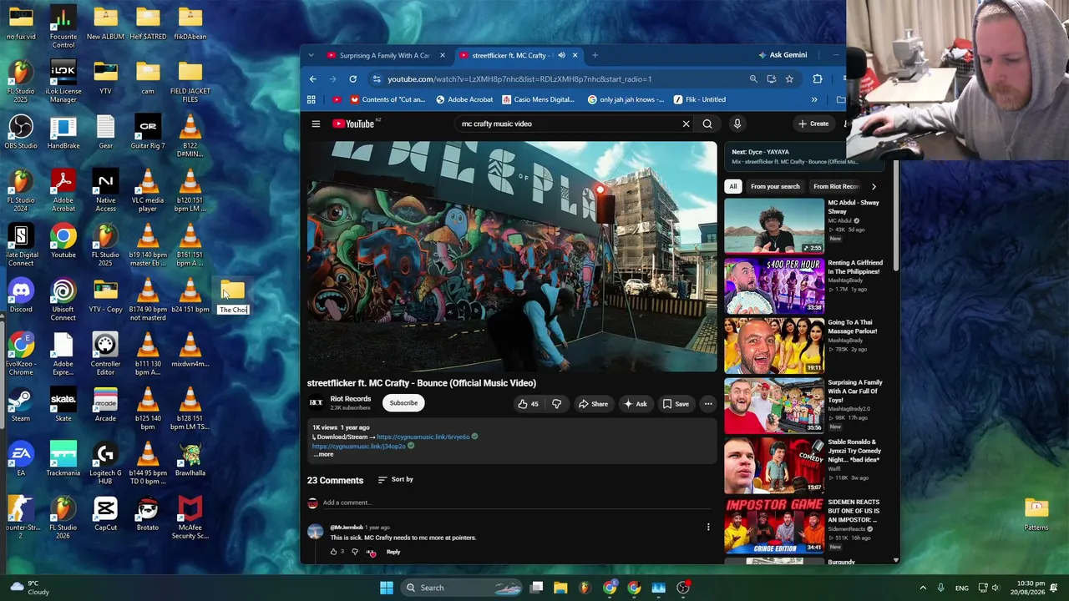Open the Riot Records channel name
Screen dimensions: 1069x601
pyautogui.click(x=351, y=399)
